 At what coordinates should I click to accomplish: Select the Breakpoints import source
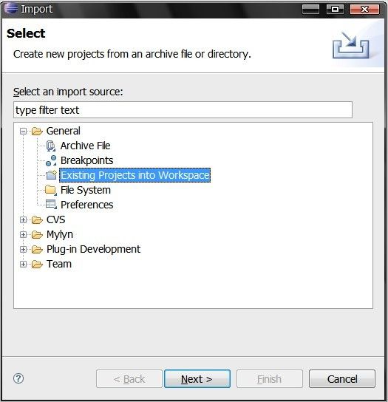click(87, 161)
